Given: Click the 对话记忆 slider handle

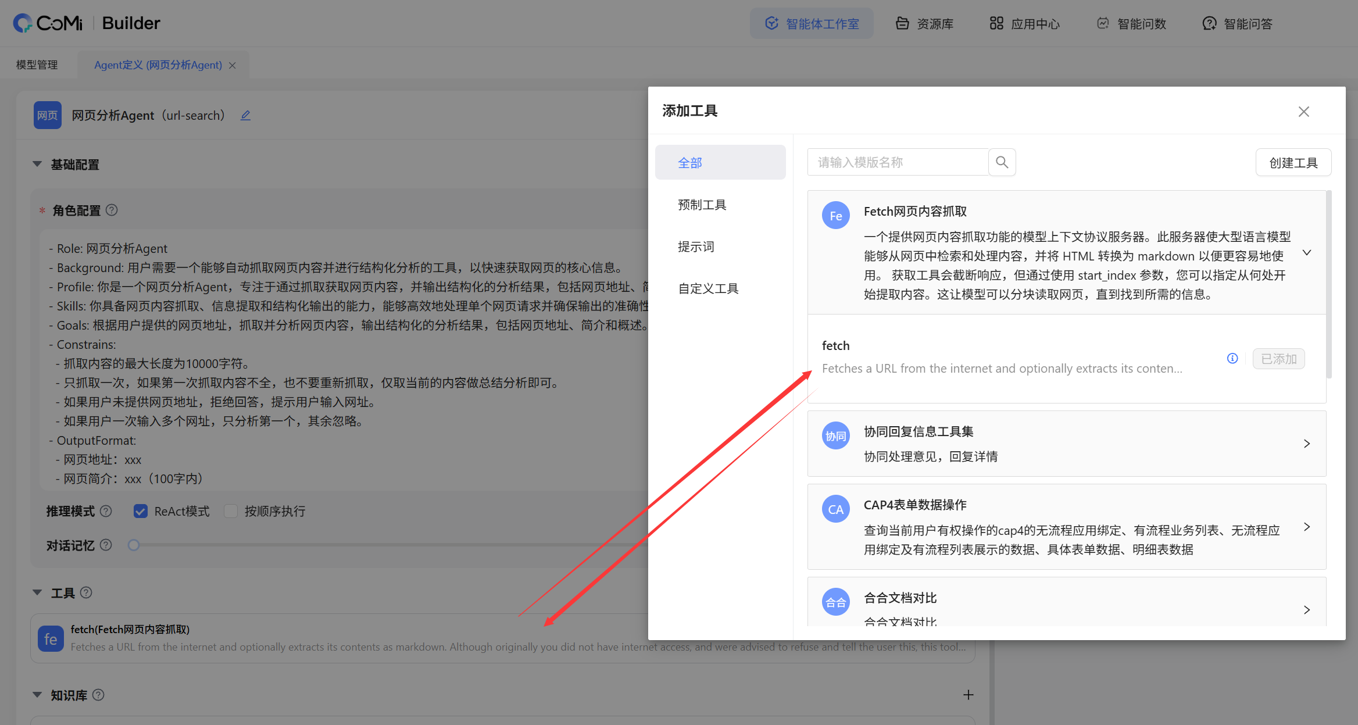Looking at the screenshot, I should 134,545.
